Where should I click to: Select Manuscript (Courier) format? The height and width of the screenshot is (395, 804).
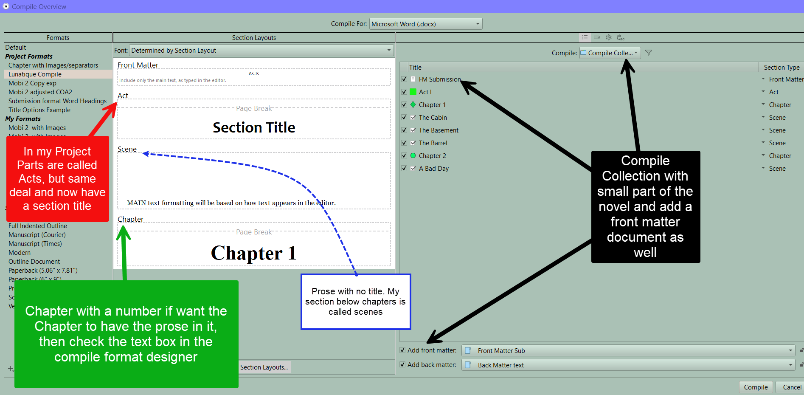37,235
